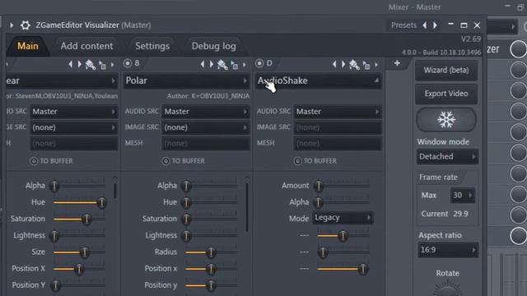The image size is (527, 296).
Task: Switch to the Debug log tab
Action: click(214, 46)
